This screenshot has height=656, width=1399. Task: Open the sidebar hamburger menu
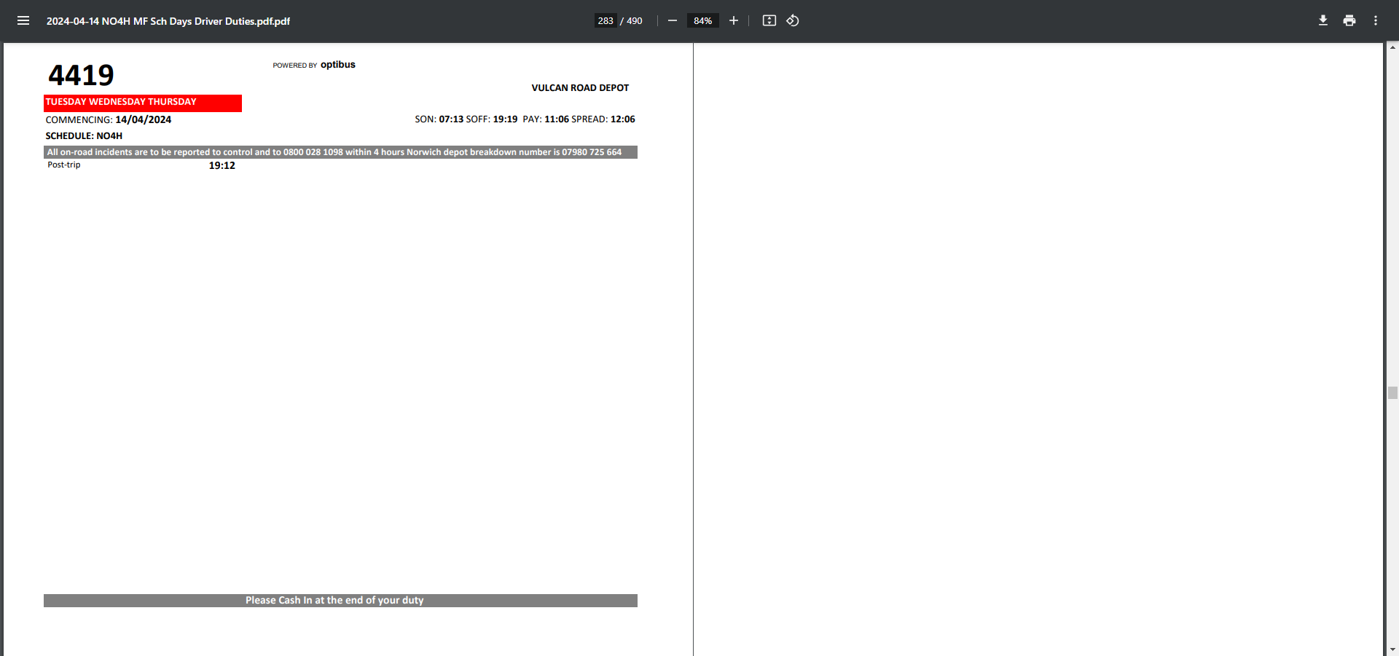pos(23,20)
